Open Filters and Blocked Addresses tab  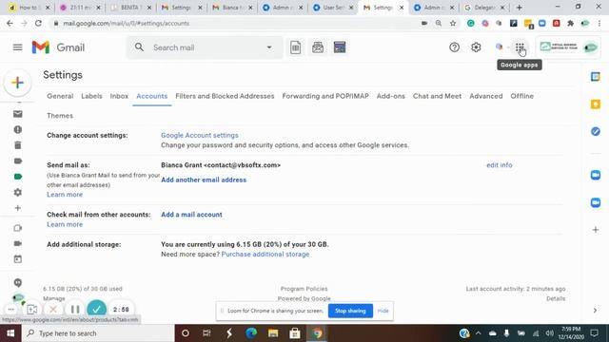point(225,96)
